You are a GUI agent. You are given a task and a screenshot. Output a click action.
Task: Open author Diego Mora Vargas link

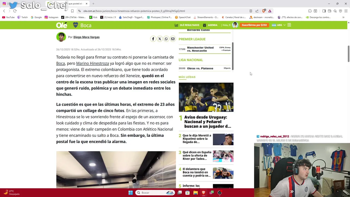[86, 37]
